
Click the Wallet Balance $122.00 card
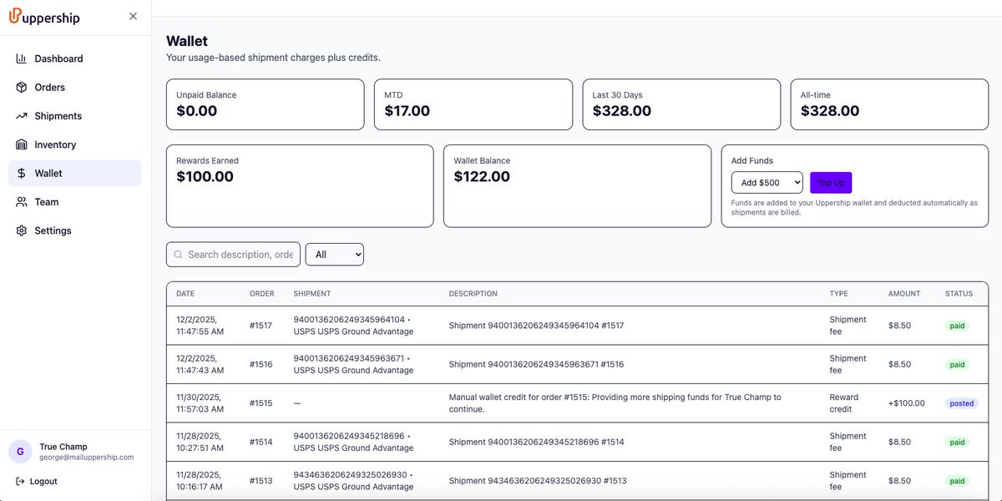click(x=577, y=186)
